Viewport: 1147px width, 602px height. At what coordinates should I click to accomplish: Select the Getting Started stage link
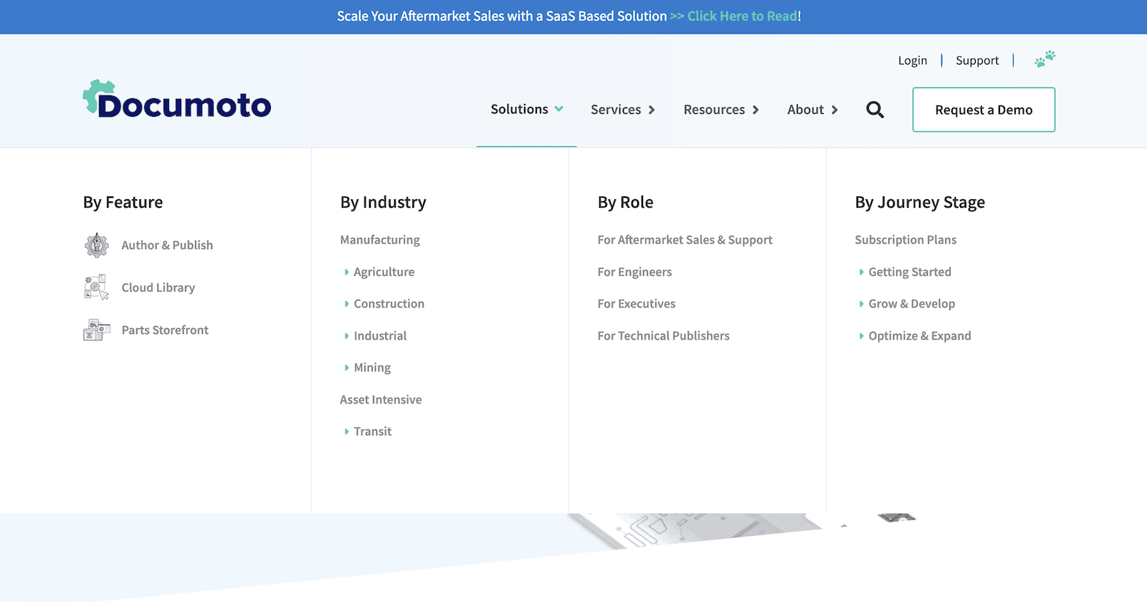910,272
